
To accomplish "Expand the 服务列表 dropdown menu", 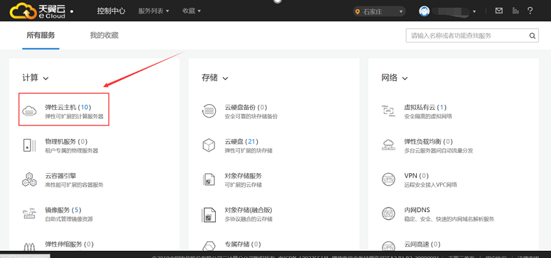I will click(154, 11).
